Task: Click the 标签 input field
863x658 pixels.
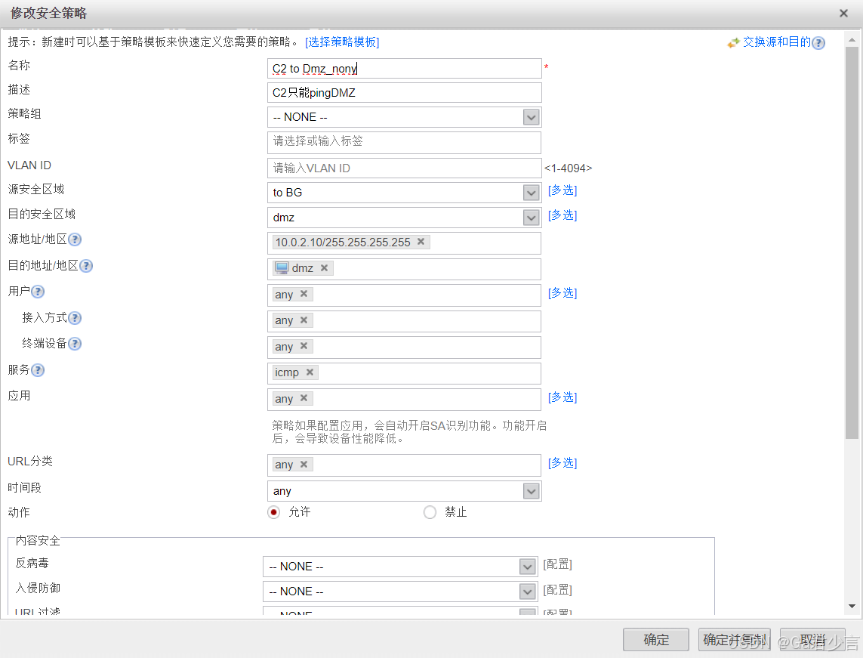Action: 404,142
